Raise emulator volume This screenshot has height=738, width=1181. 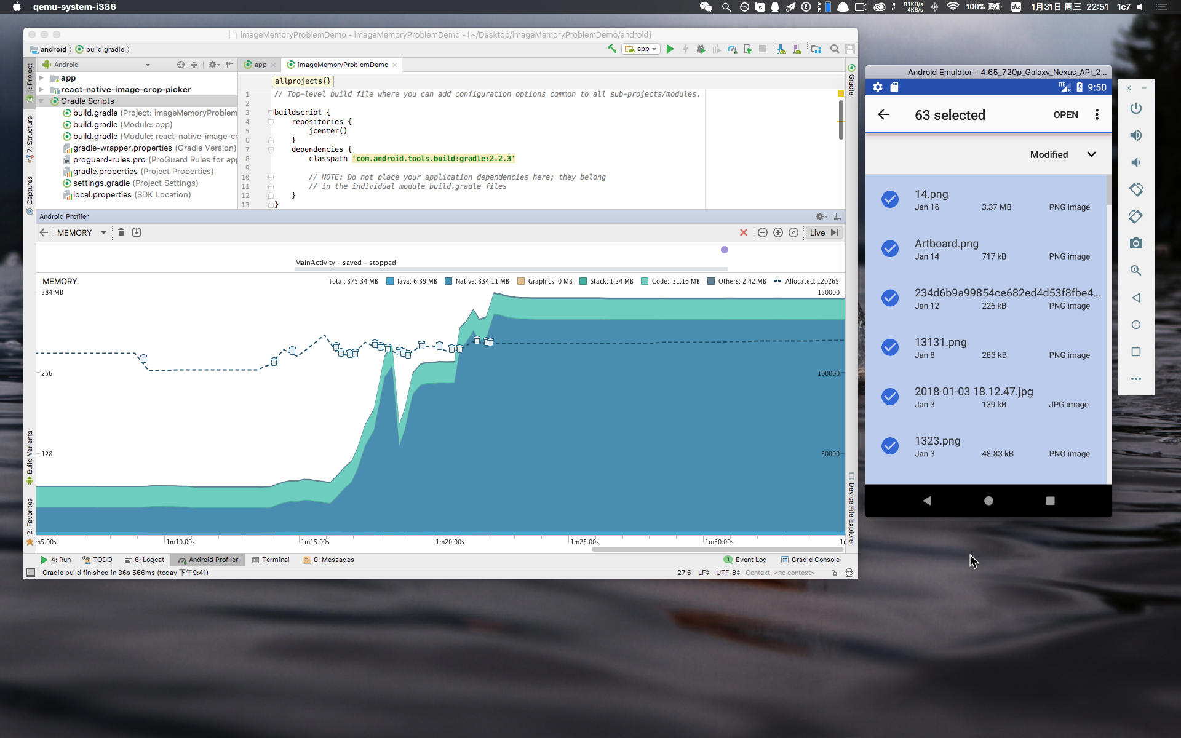click(x=1136, y=135)
